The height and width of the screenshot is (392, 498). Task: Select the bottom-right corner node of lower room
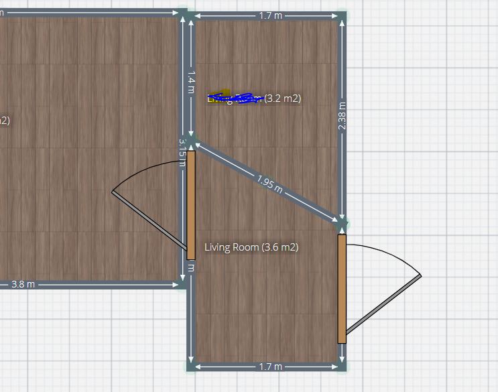coord(343,366)
